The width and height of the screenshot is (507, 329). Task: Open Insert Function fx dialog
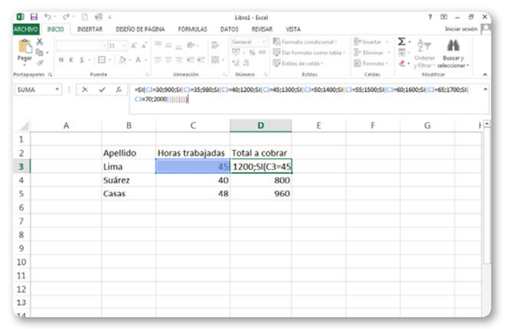[x=119, y=89]
